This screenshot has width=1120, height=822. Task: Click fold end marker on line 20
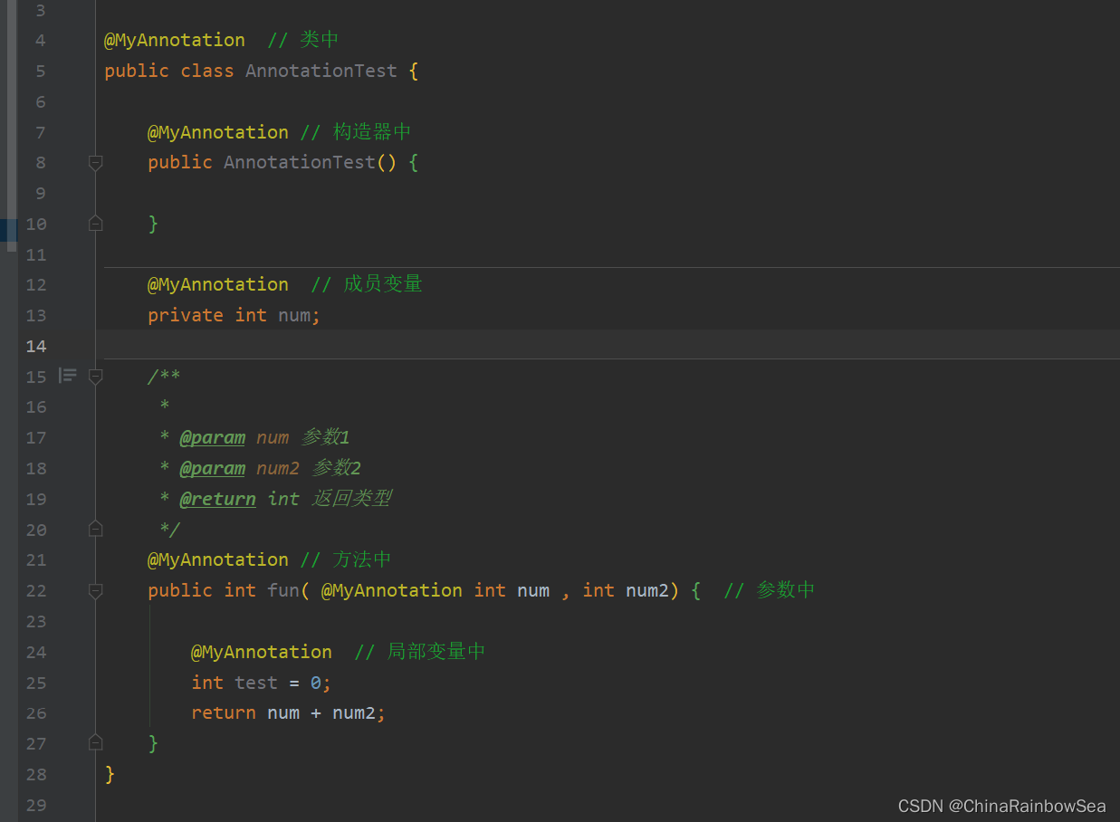pyautogui.click(x=95, y=529)
